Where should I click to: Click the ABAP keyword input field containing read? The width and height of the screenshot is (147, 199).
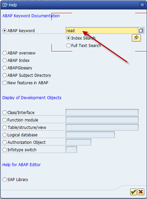click(102, 30)
